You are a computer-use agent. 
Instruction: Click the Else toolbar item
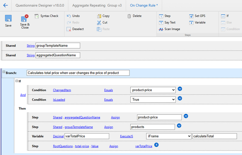226,22
